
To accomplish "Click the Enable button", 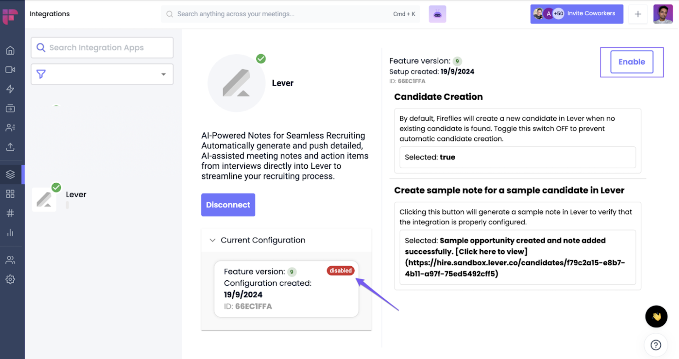I will (632, 62).
